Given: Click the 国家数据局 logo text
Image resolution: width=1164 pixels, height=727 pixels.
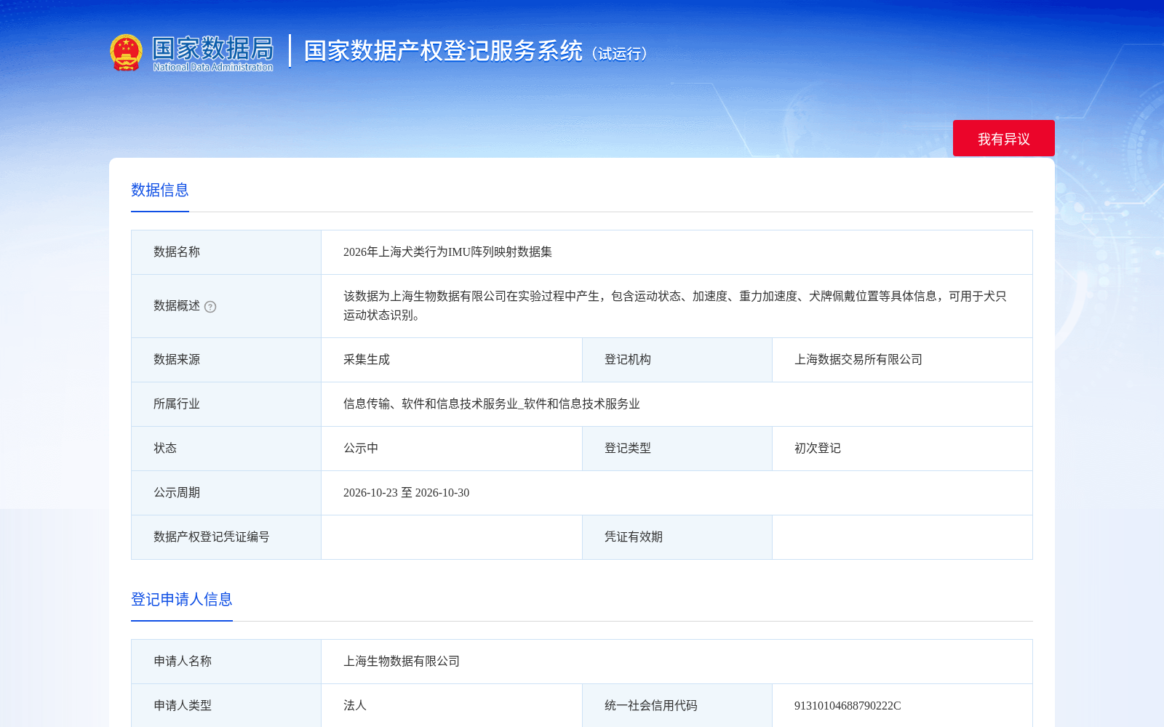Looking at the screenshot, I should pos(212,53).
